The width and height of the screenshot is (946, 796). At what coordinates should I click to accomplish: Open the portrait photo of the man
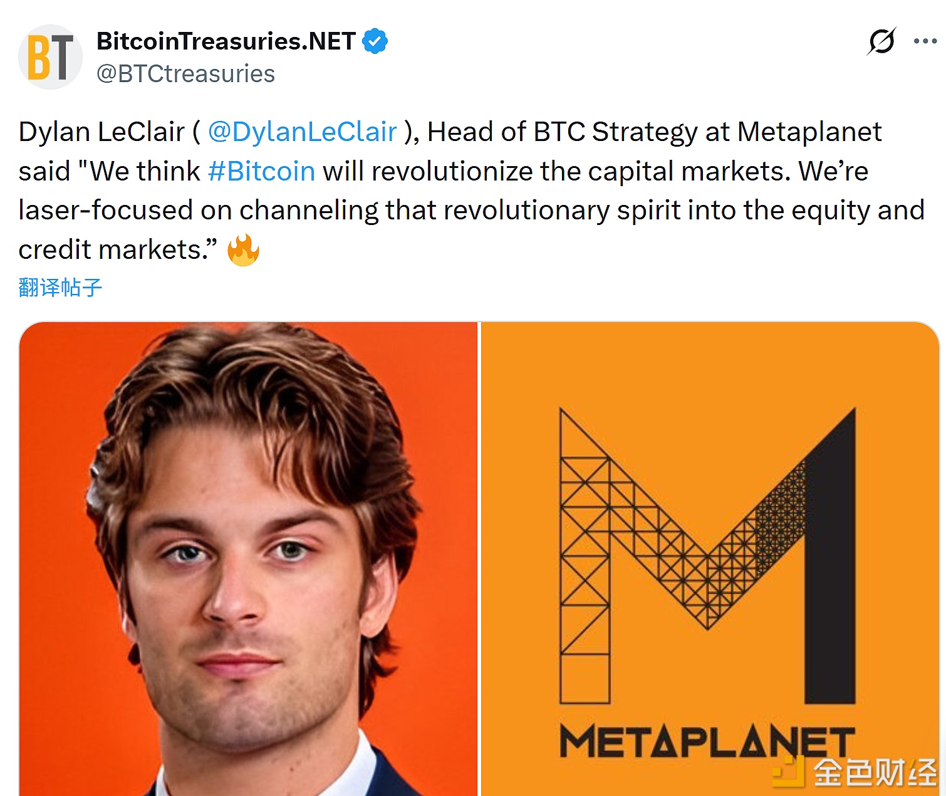248,558
